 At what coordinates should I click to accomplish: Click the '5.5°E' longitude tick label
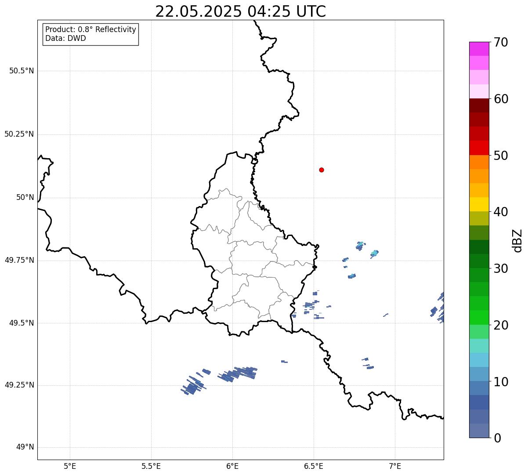[151, 466]
